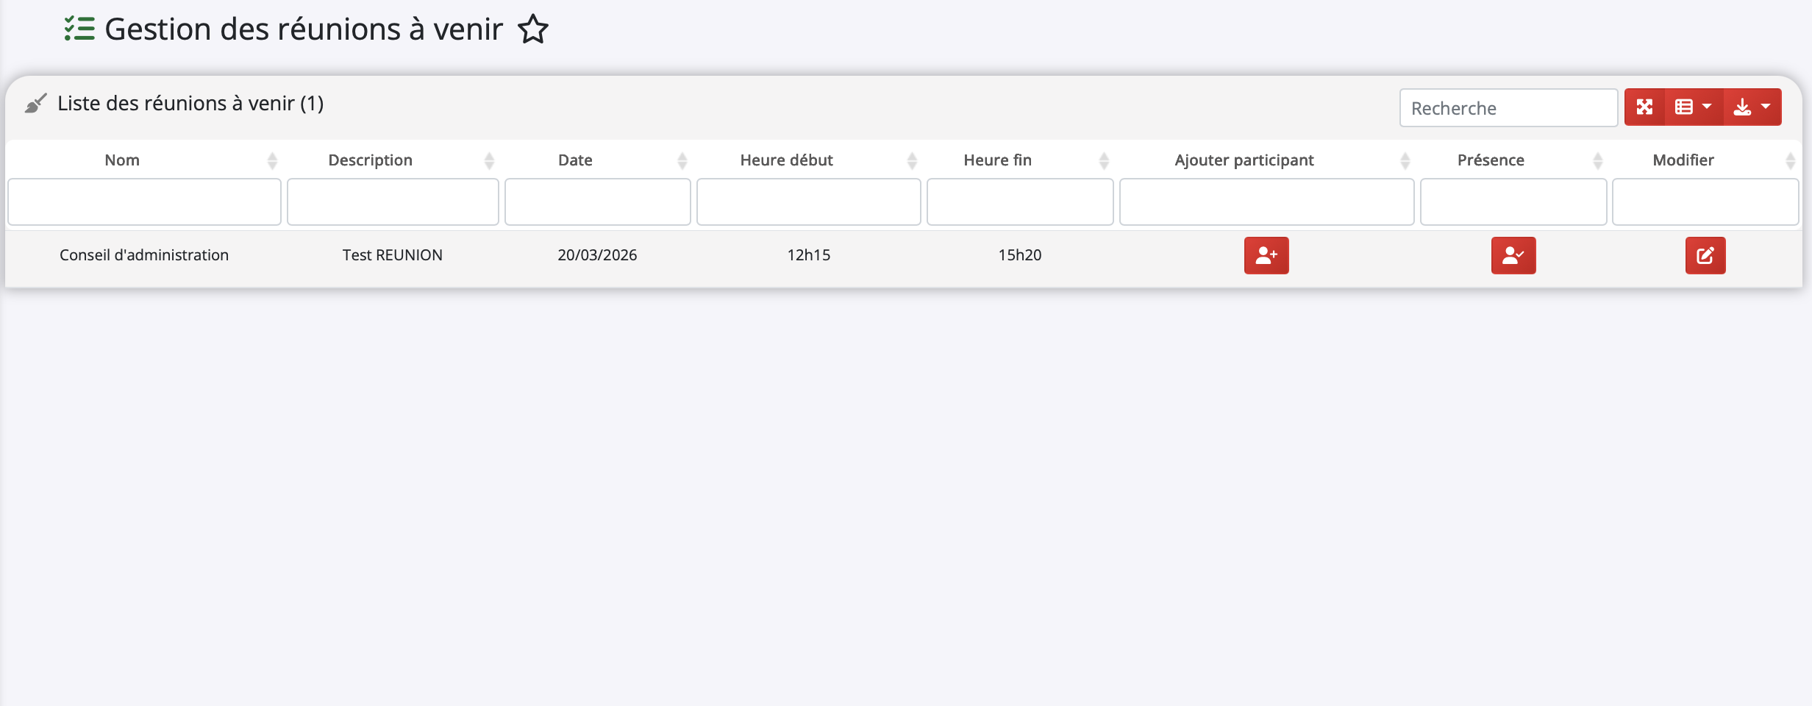Click the Heure début filter field
Image resolution: width=1812 pixels, height=706 pixels.
[x=808, y=202]
